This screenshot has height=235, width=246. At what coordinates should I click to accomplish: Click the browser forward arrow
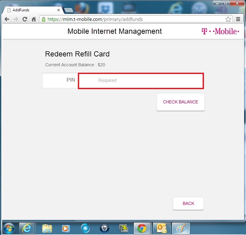point(16,19)
